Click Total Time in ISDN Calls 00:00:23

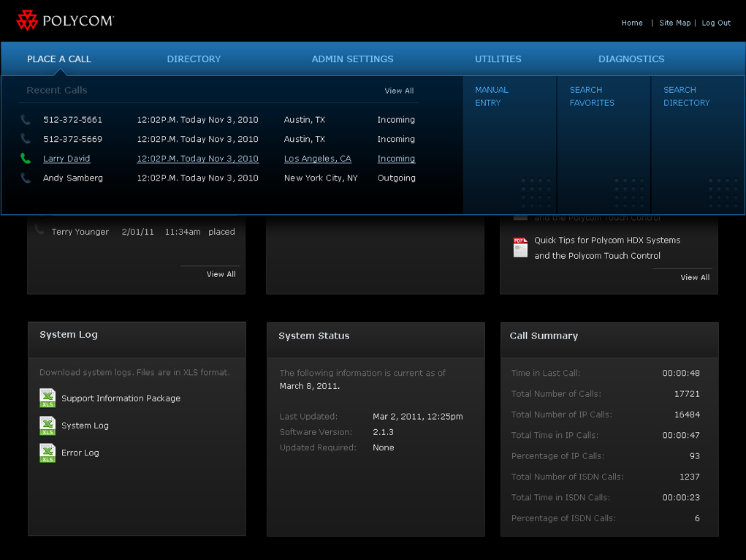(681, 498)
